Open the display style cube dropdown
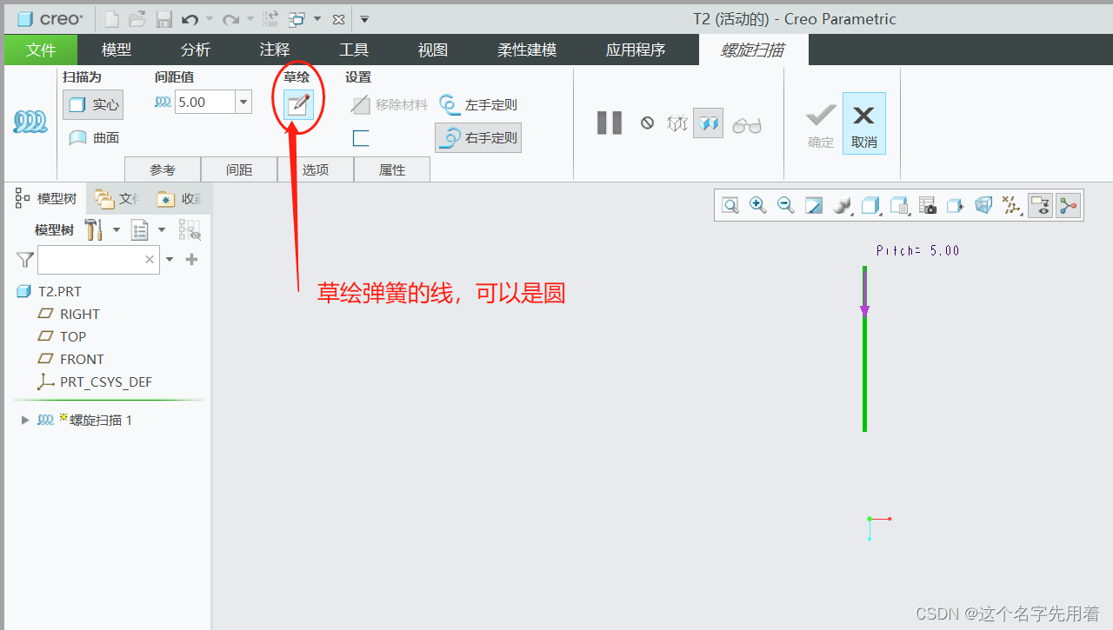 [x=871, y=205]
